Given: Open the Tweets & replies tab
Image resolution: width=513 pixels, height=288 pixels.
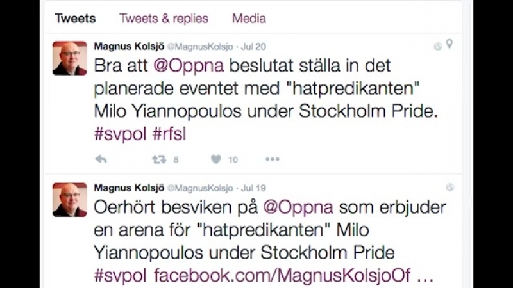Looking at the screenshot, I should pos(164,19).
